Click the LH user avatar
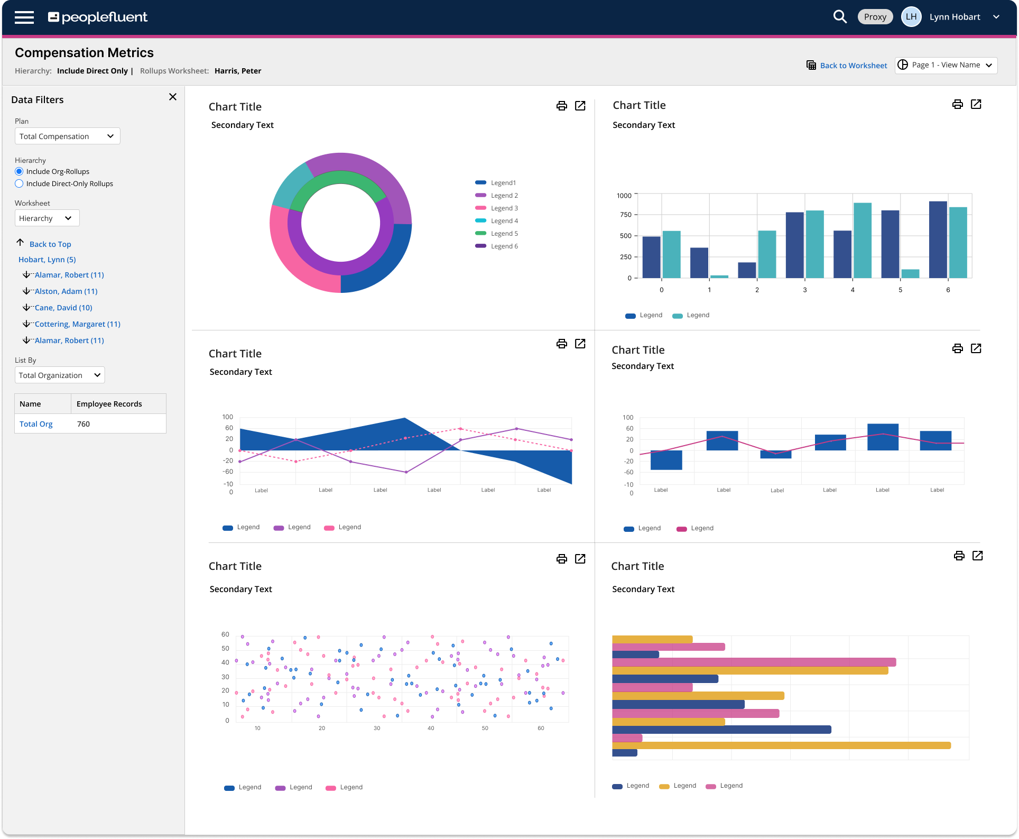Screen dimensions: 1019x839 click(x=911, y=17)
